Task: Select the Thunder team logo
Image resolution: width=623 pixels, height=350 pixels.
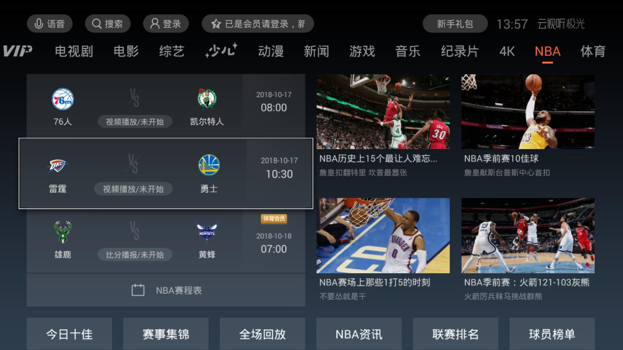Action: 58,165
